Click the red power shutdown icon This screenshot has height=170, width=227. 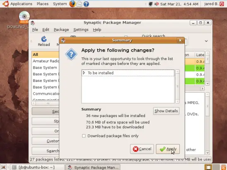tap(222, 4)
